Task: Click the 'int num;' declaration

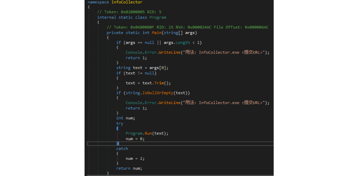Action: pyautogui.click(x=125, y=118)
